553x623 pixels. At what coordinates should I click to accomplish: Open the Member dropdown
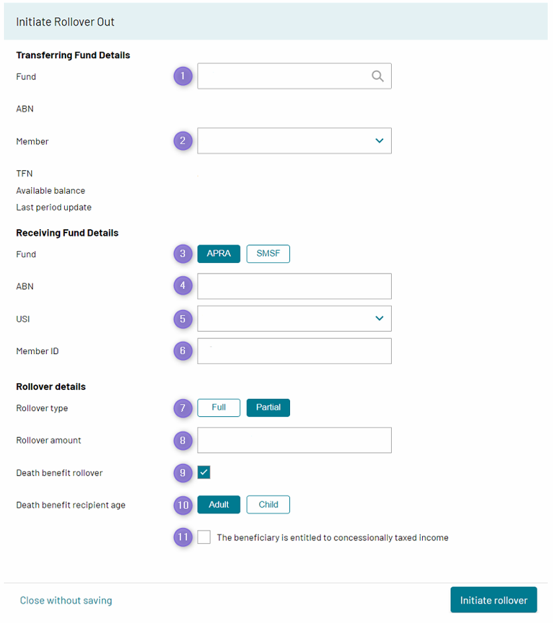[x=295, y=141]
